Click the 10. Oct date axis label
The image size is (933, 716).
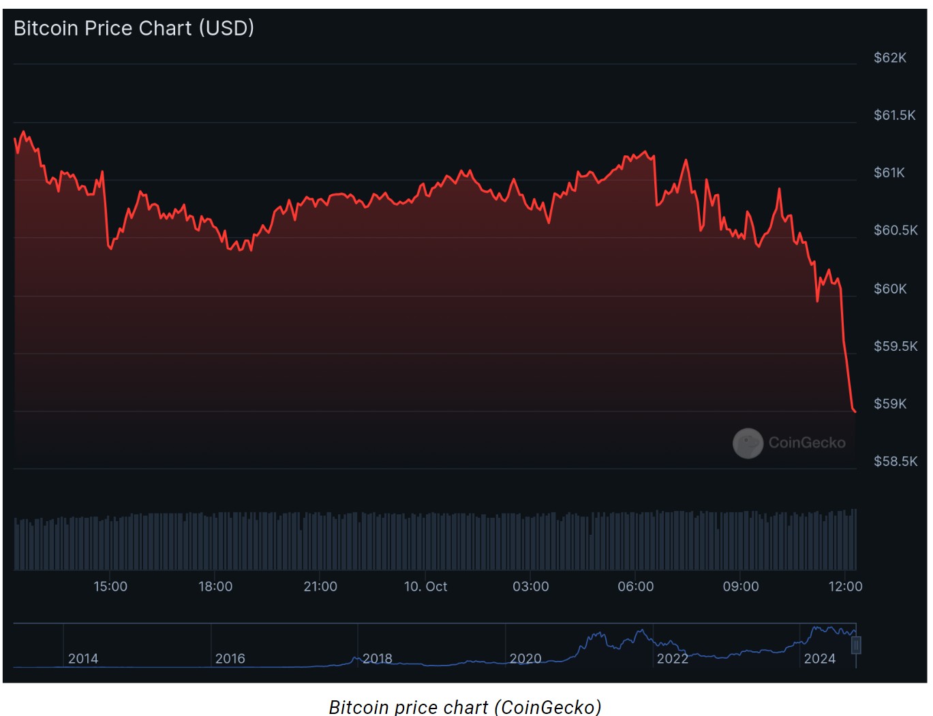(425, 587)
